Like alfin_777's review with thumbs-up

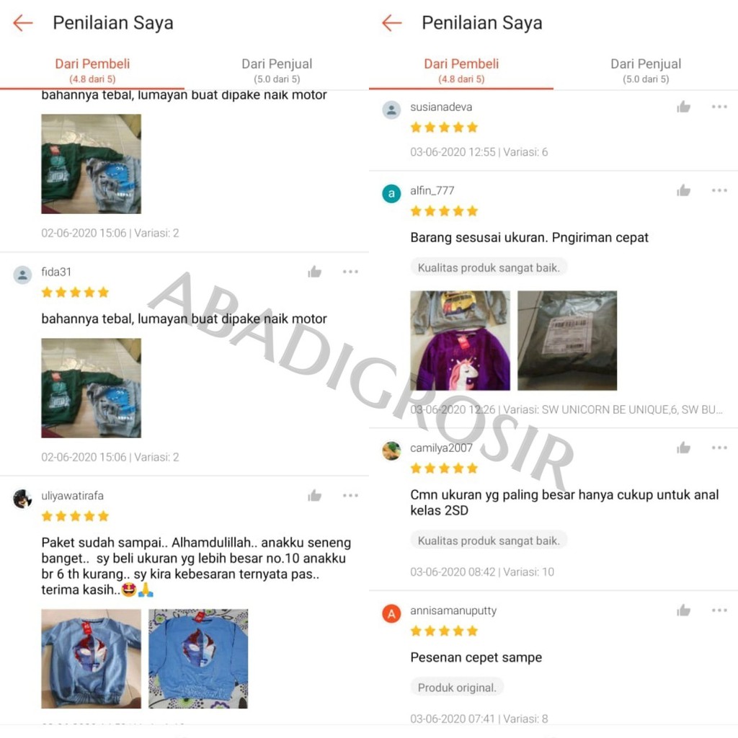pos(683,190)
